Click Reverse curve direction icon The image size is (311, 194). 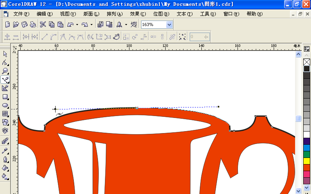91,37
